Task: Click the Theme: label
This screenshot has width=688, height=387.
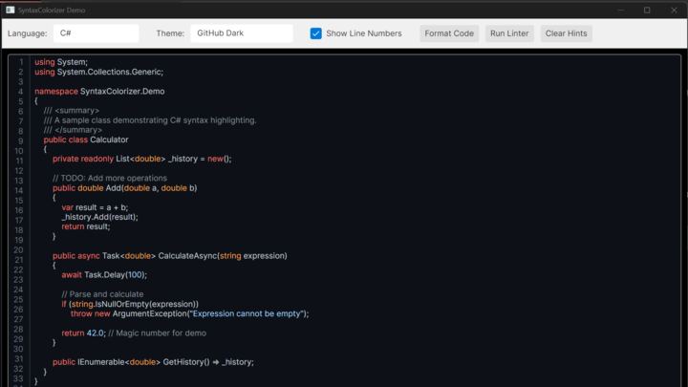Action: [x=170, y=33]
